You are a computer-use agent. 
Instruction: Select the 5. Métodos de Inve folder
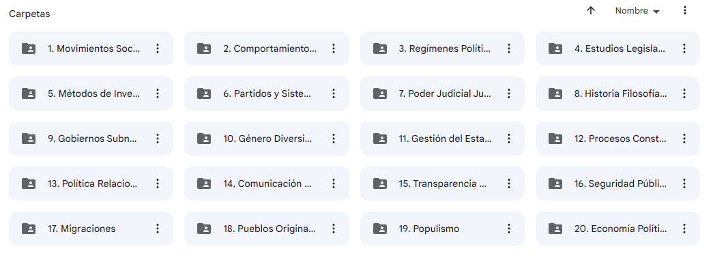point(91,93)
